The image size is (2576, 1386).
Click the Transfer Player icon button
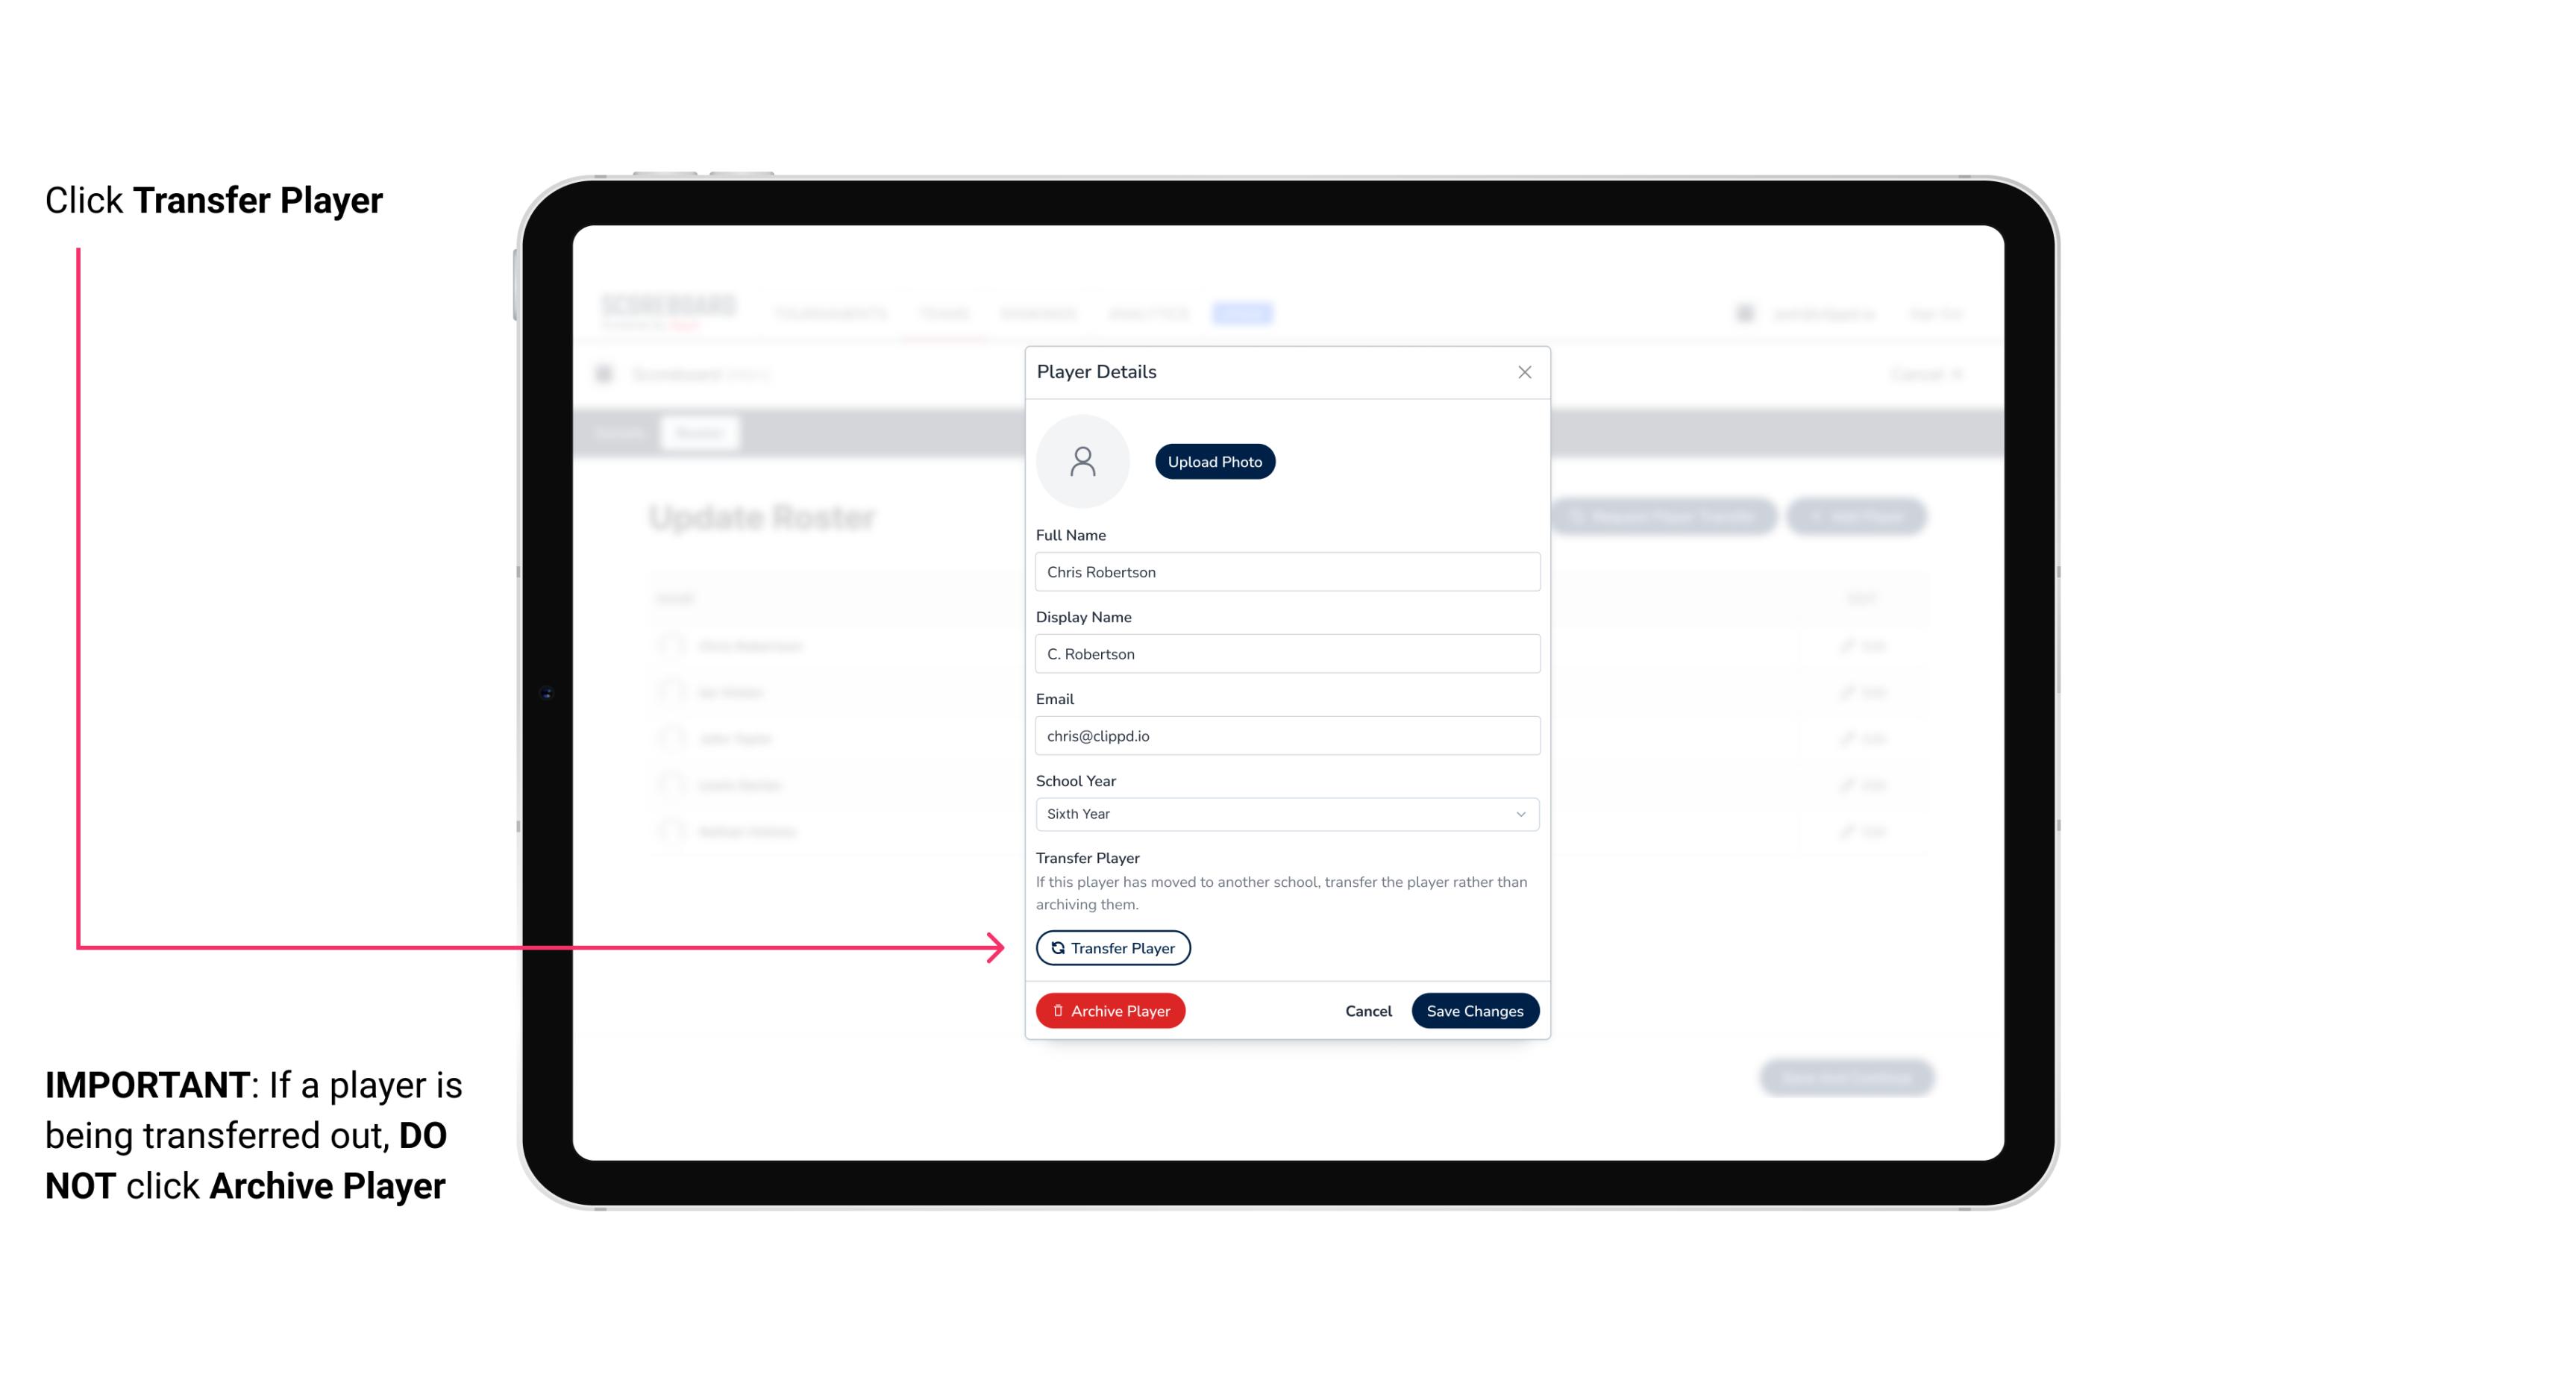tap(1112, 947)
